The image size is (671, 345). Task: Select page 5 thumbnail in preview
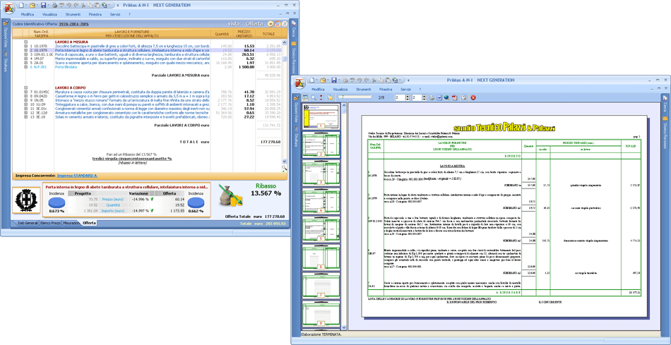(x=320, y=229)
